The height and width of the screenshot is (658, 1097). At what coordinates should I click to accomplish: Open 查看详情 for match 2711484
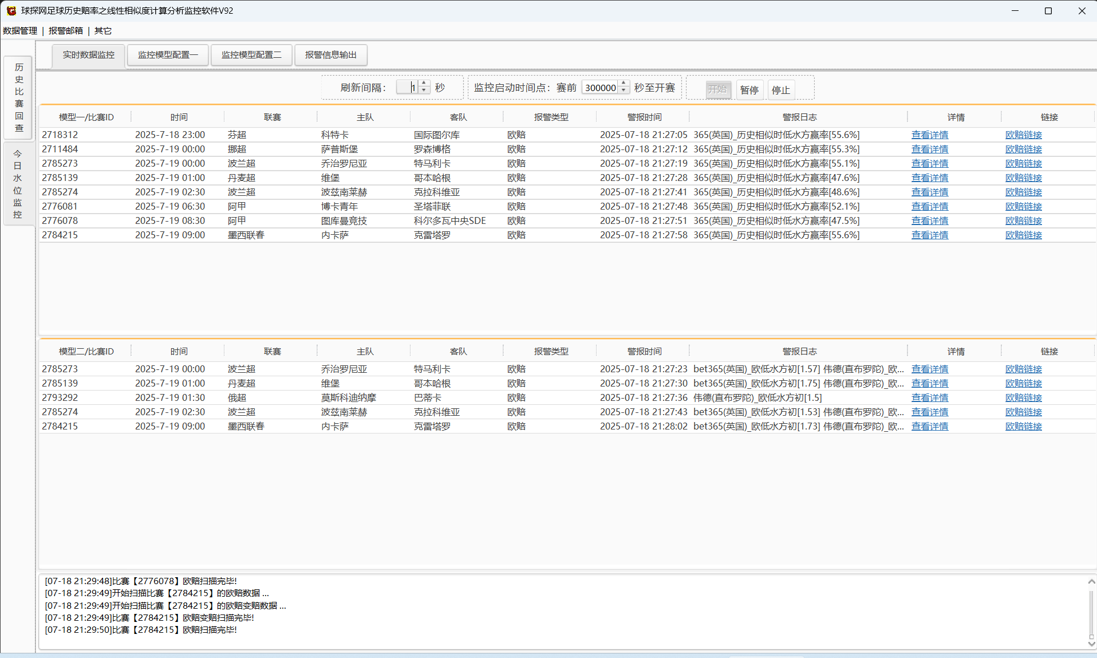coord(930,149)
